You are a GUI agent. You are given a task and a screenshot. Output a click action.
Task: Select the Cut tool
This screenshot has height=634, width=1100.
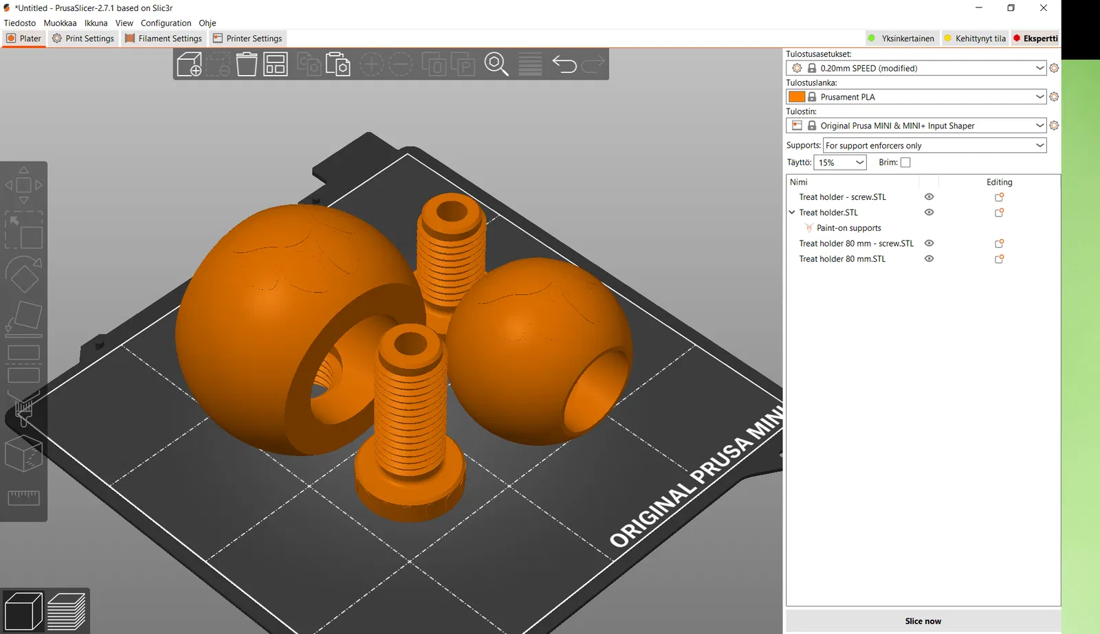pos(23,364)
